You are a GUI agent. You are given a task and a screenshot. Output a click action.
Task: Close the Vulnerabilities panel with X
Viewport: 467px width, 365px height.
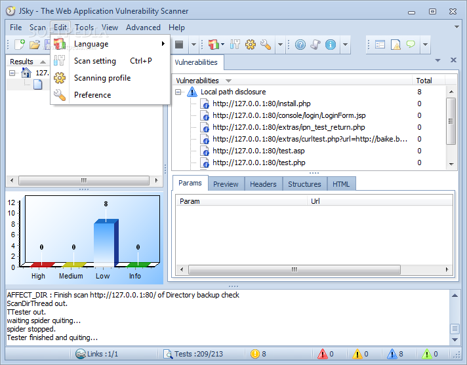453,60
